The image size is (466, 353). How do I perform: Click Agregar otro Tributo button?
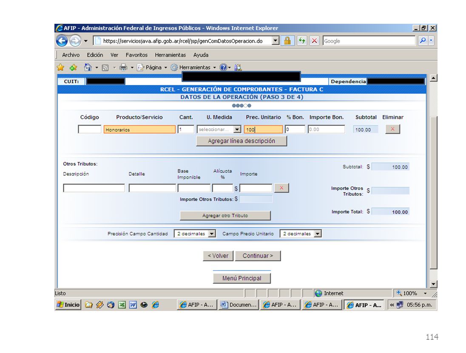coord(225,215)
